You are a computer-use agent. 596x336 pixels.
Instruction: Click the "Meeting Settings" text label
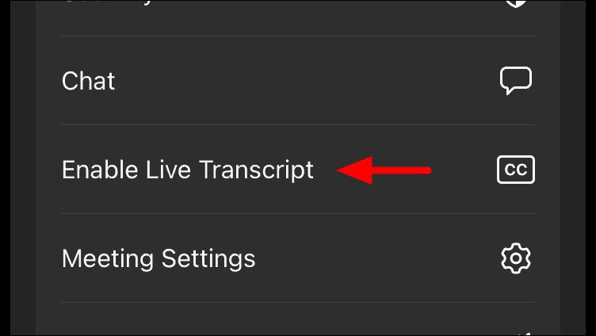coord(159,259)
